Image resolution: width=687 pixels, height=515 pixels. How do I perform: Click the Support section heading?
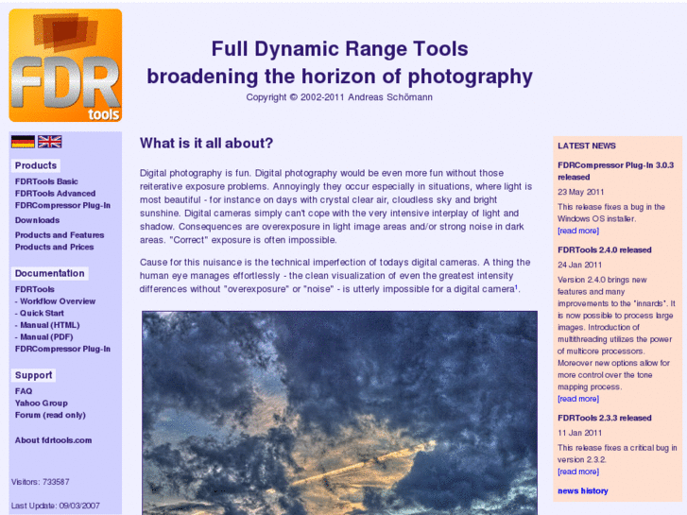click(34, 375)
